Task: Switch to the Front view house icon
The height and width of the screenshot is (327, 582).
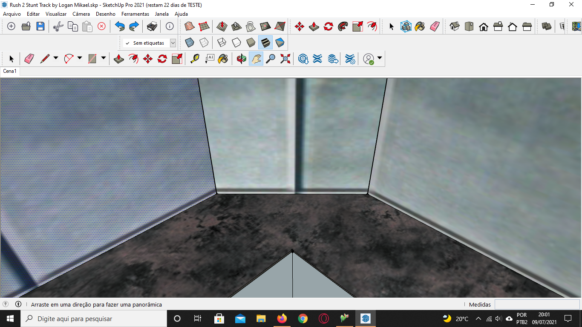Action: (484, 27)
